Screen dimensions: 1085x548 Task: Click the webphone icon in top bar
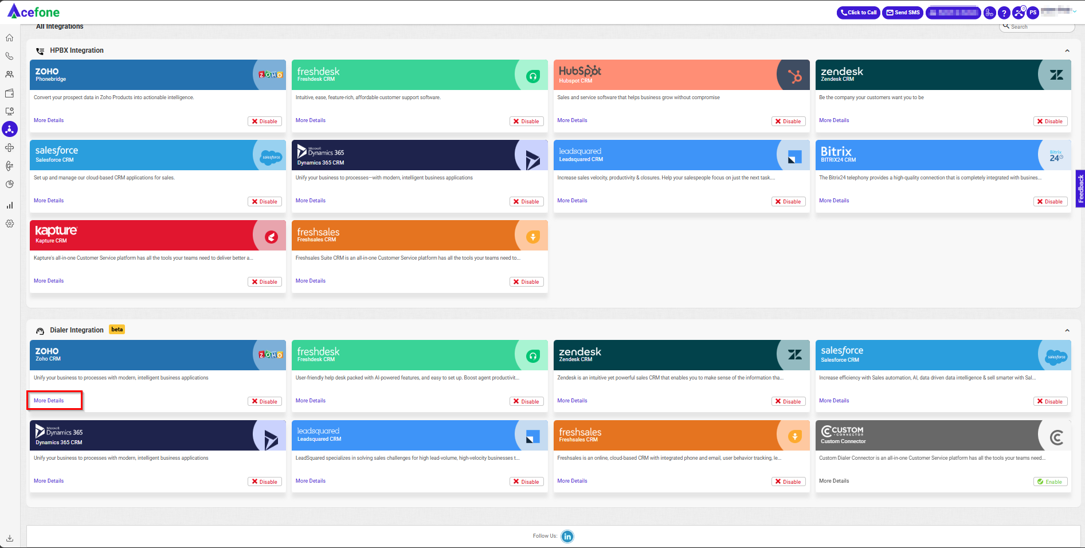click(989, 13)
